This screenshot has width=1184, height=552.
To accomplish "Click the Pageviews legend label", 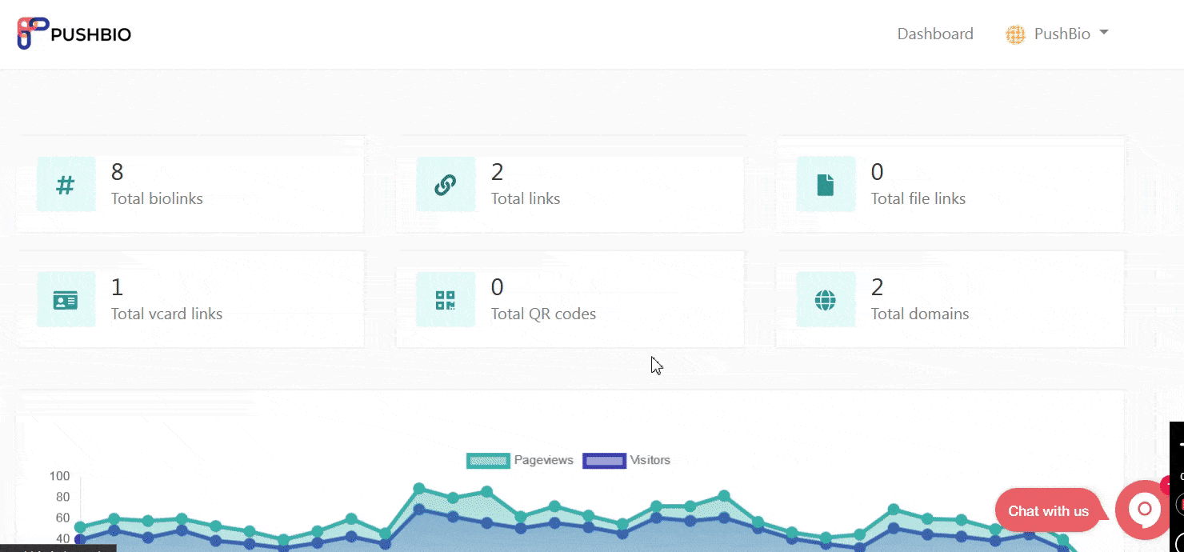I will [x=543, y=460].
